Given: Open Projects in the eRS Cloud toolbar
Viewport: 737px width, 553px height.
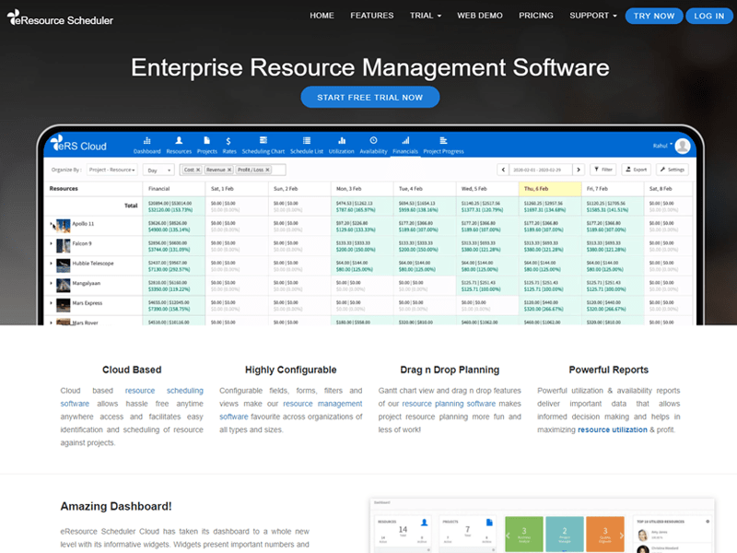Looking at the screenshot, I should [206, 146].
